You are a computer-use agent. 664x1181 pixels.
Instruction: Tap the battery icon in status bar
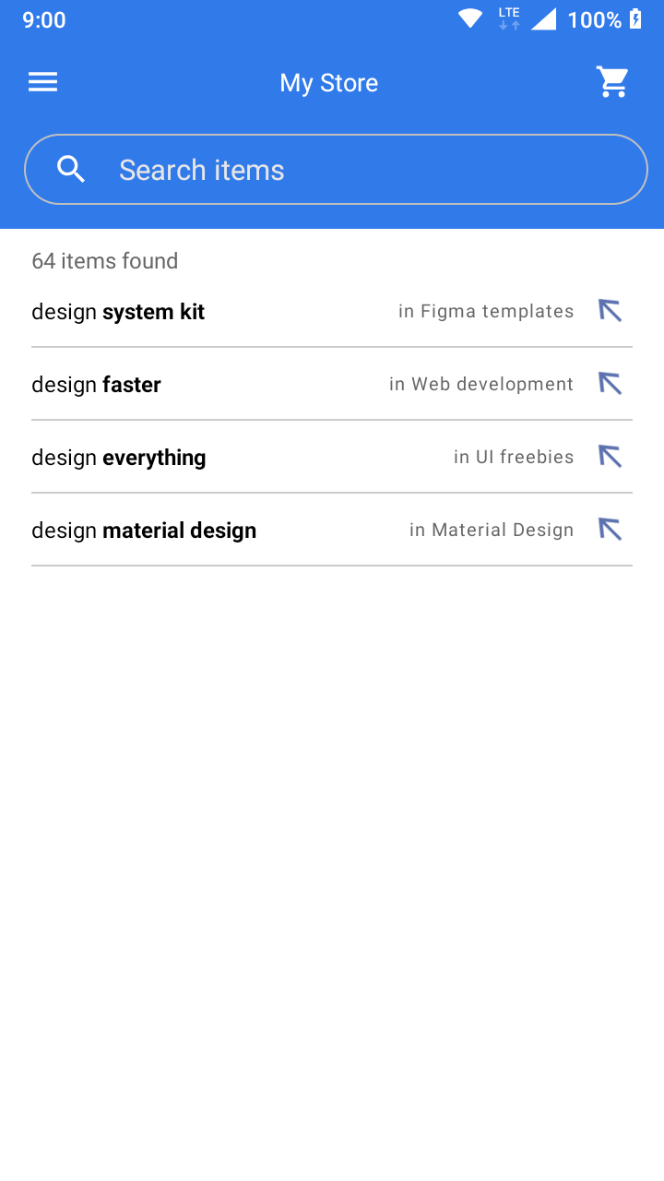point(635,19)
